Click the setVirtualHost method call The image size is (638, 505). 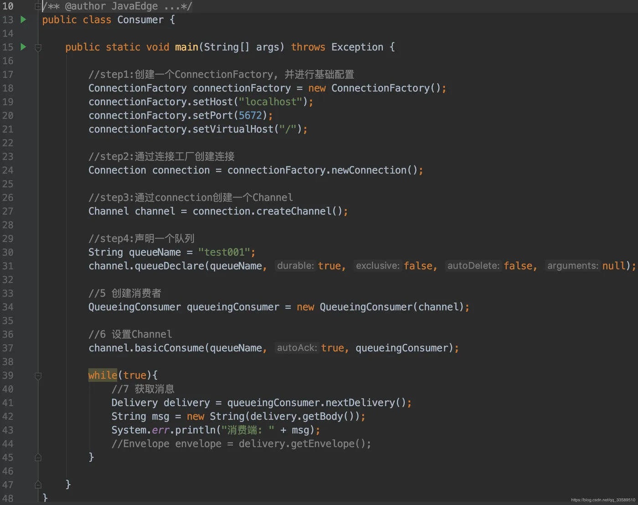pyautogui.click(x=233, y=129)
